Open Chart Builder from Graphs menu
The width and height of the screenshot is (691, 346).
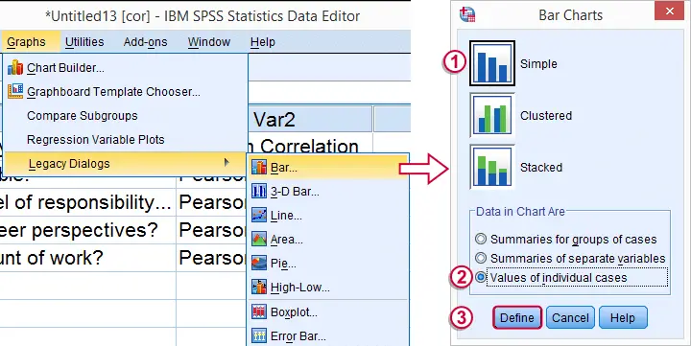65,68
